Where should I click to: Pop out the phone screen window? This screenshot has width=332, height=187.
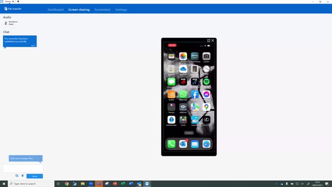tap(209, 40)
